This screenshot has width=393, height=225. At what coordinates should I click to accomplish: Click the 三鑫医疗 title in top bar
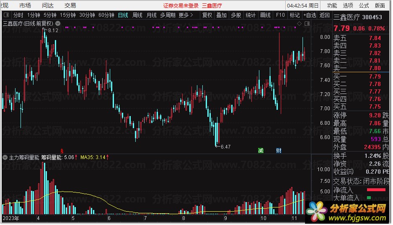(x=212, y=5)
